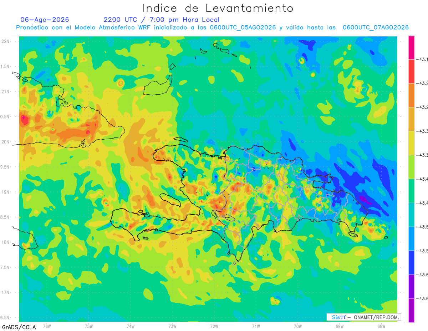
Task: Click the yellow-green swatch in the legend
Action: pyautogui.click(x=411, y=167)
